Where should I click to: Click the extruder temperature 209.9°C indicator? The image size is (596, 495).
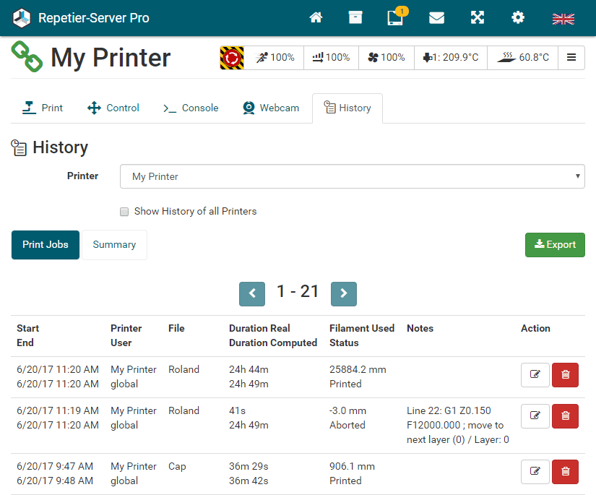tap(451, 58)
